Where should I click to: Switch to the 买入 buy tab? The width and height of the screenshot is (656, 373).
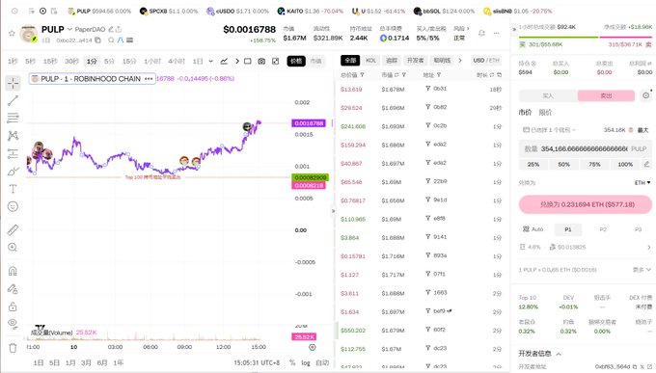click(x=548, y=95)
